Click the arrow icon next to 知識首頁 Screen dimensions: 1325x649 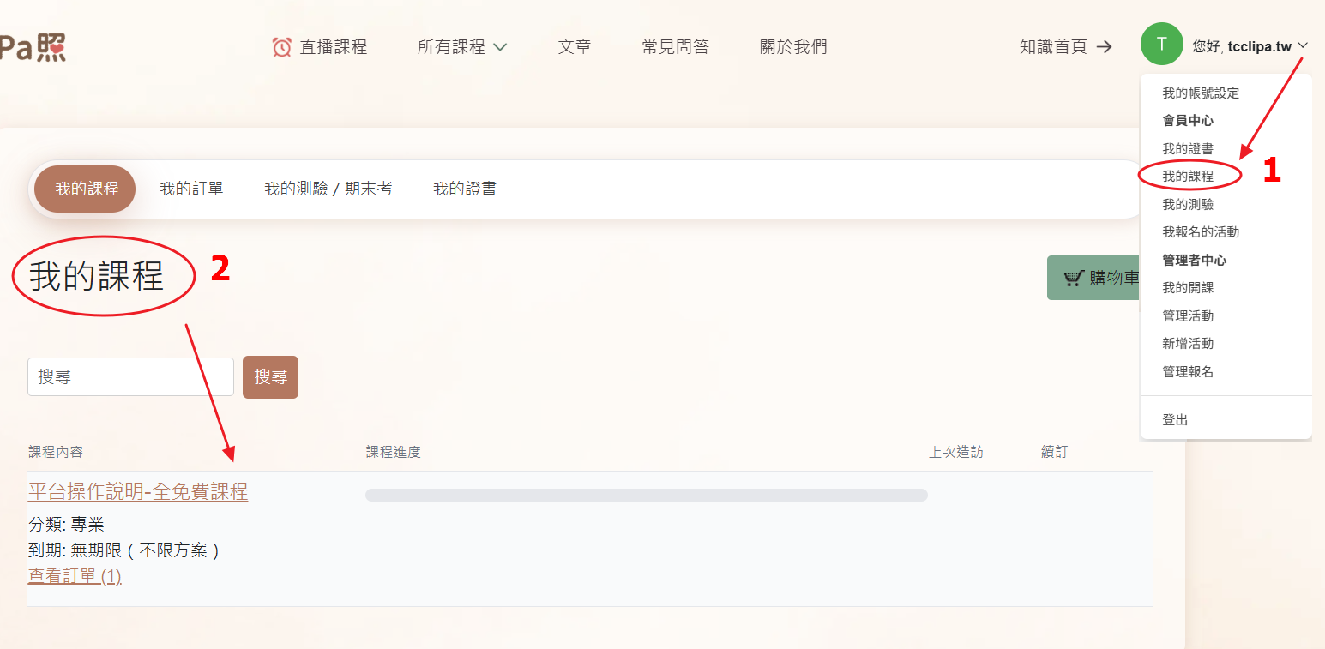[x=1105, y=47]
